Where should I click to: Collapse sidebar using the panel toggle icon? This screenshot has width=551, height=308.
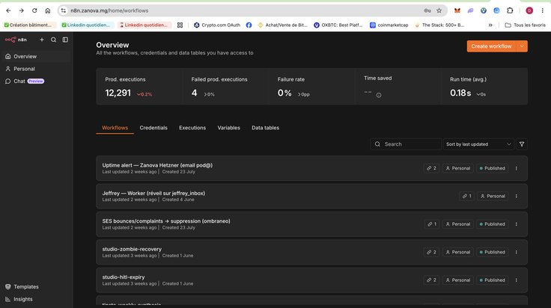pyautogui.click(x=65, y=40)
